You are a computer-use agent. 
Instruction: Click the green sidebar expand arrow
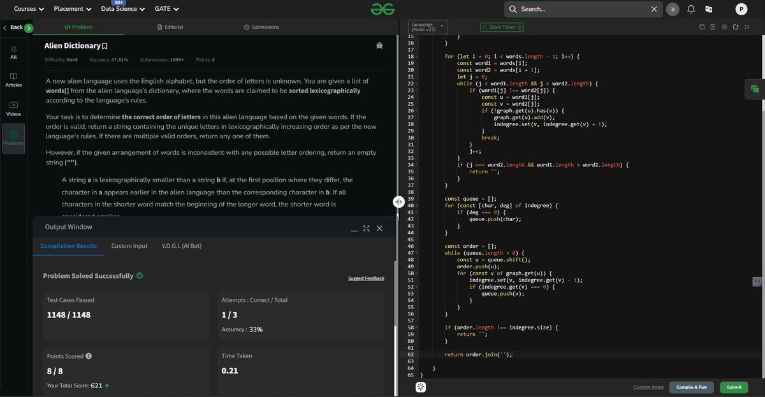28,27
